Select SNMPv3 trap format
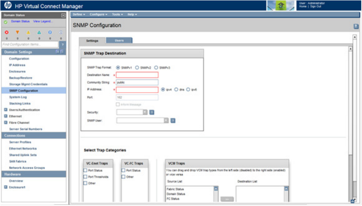 (156, 68)
